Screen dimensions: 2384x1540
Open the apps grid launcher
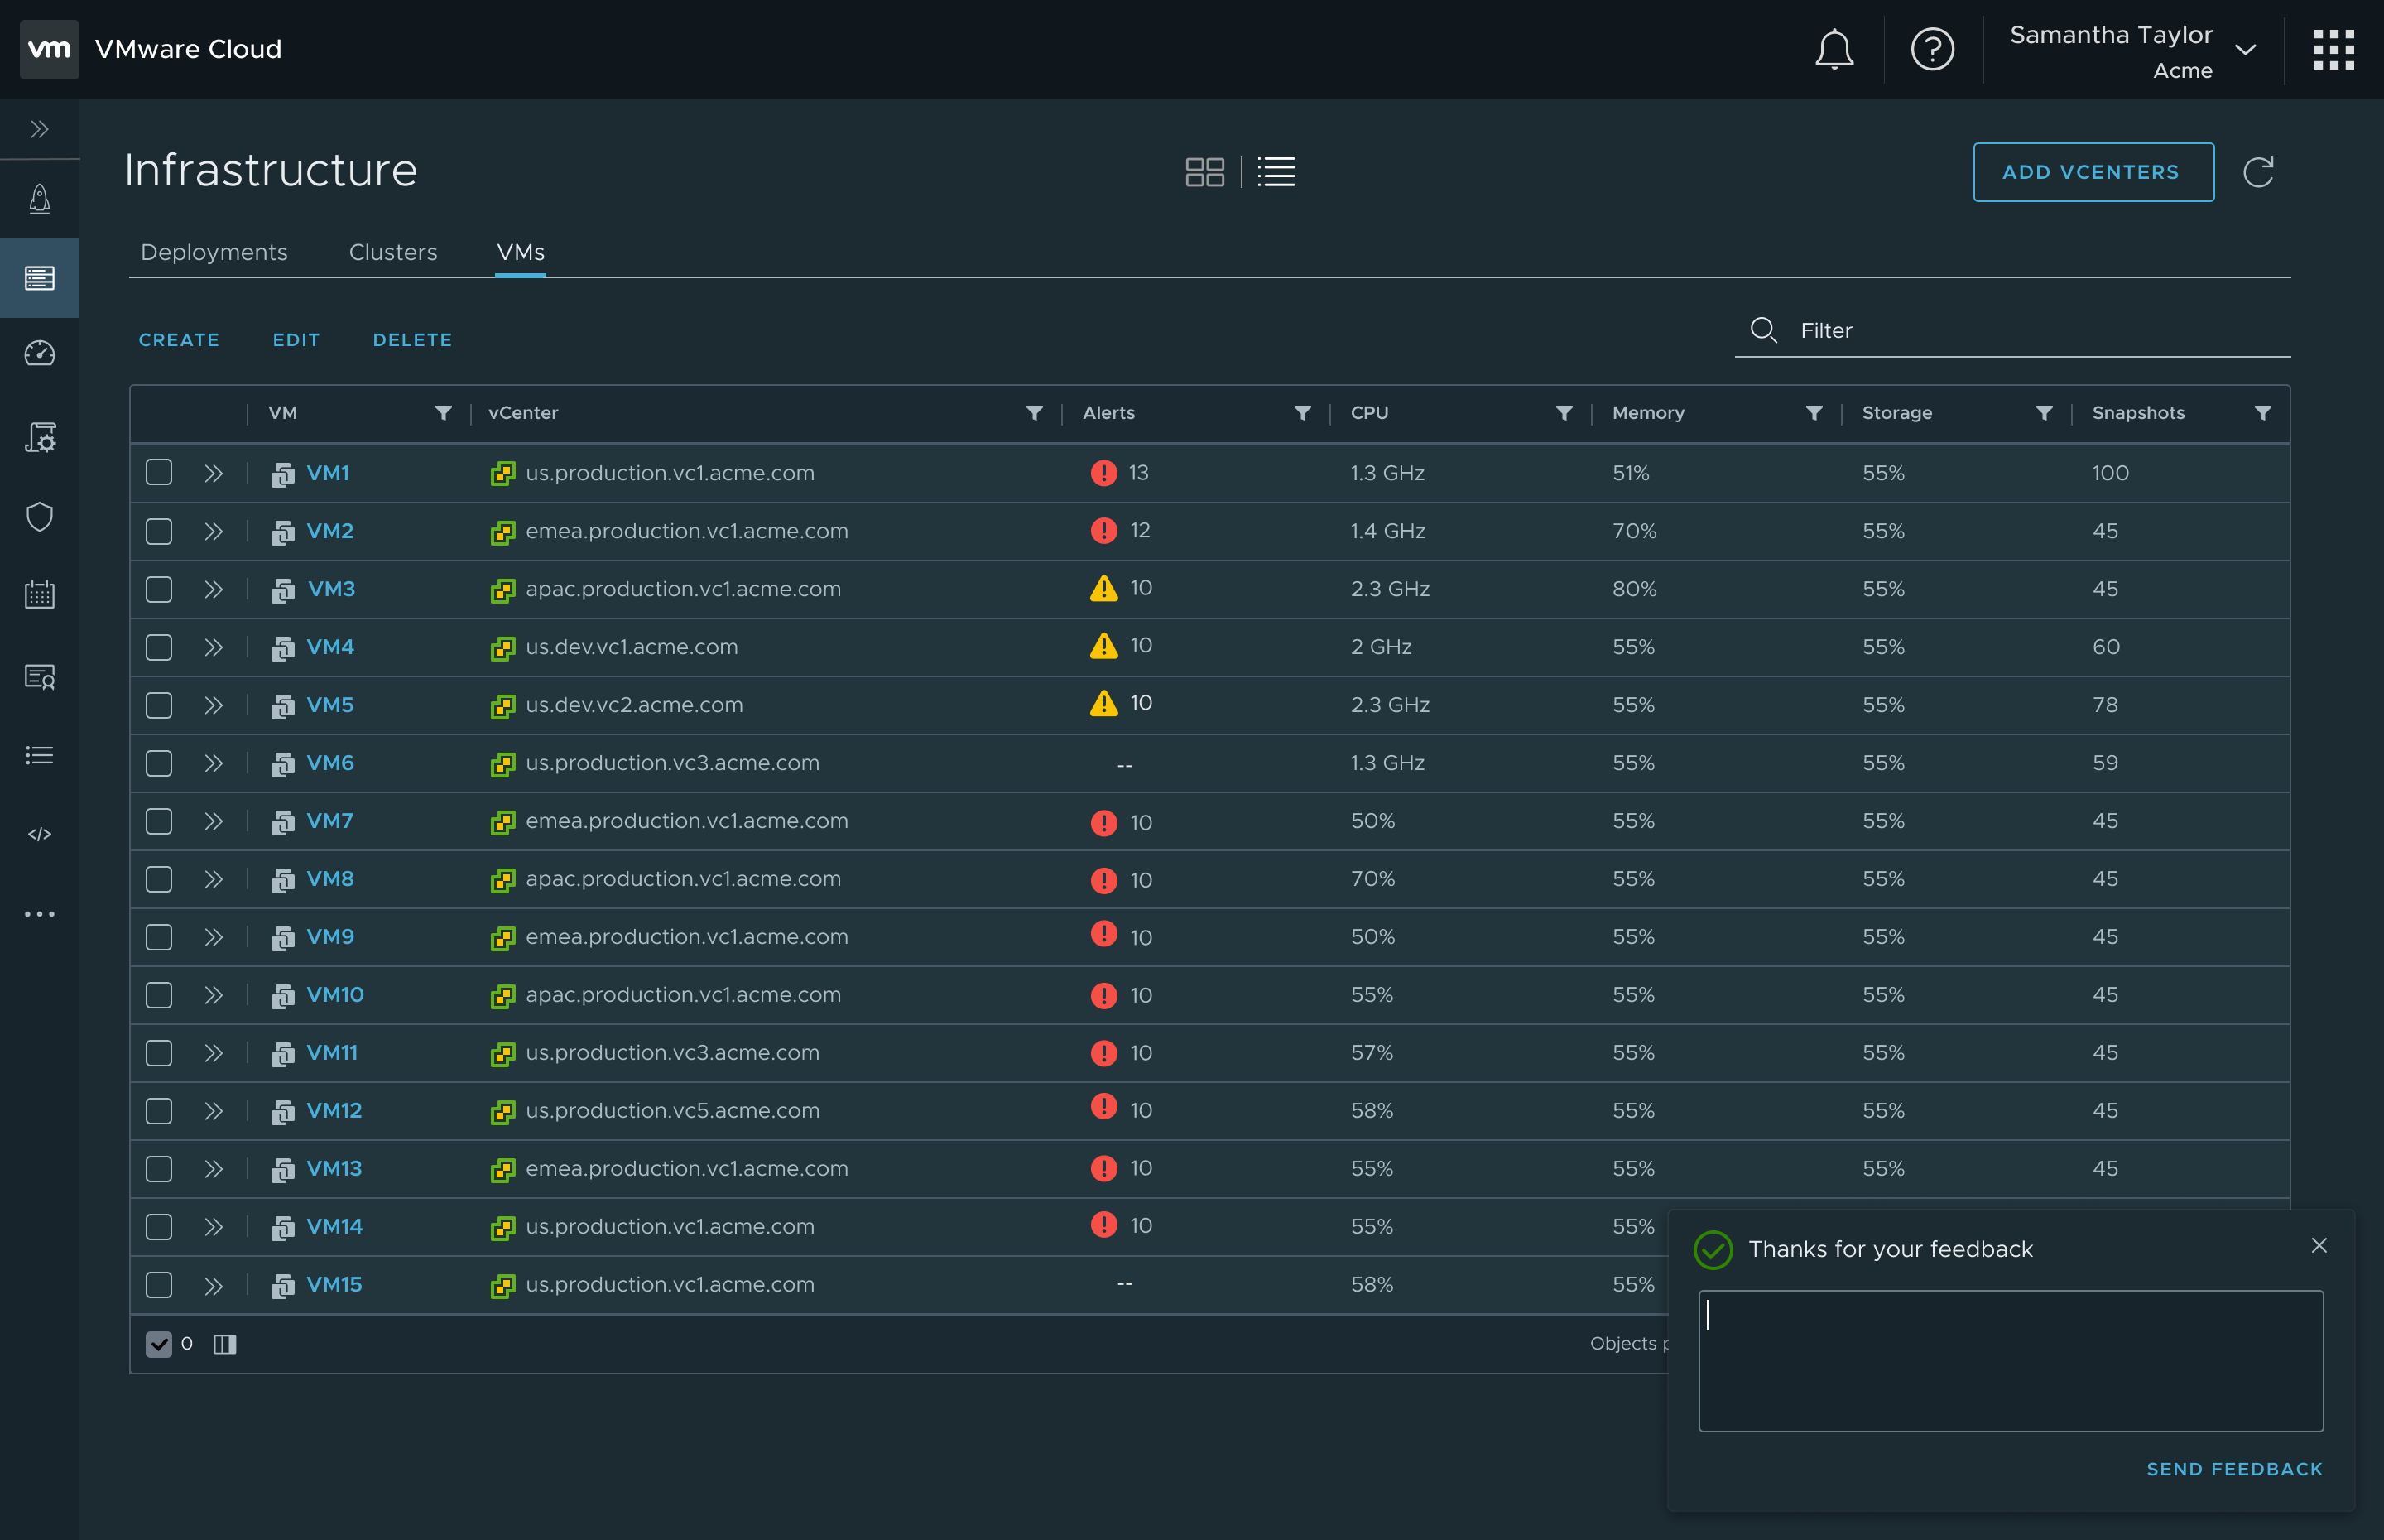(2333, 49)
